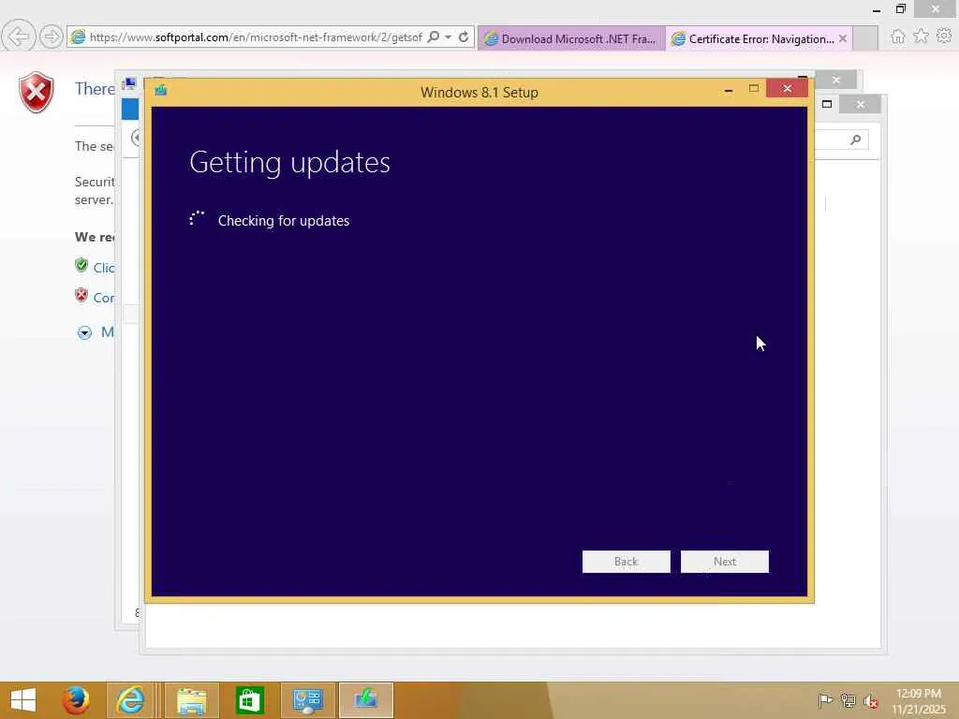Open Control Panel taskbar item
Viewport: 959px width, 719px height.
[307, 700]
